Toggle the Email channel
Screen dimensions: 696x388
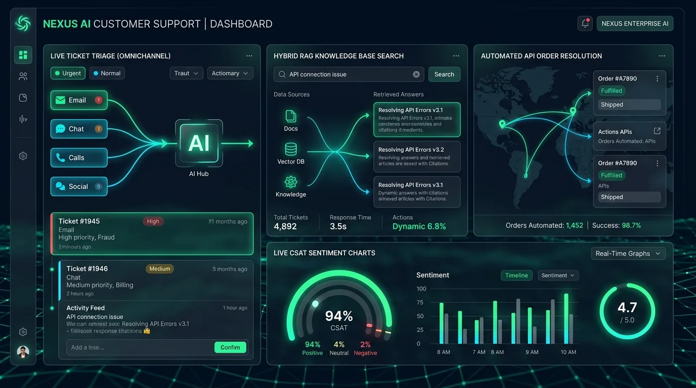pyautogui.click(x=79, y=100)
